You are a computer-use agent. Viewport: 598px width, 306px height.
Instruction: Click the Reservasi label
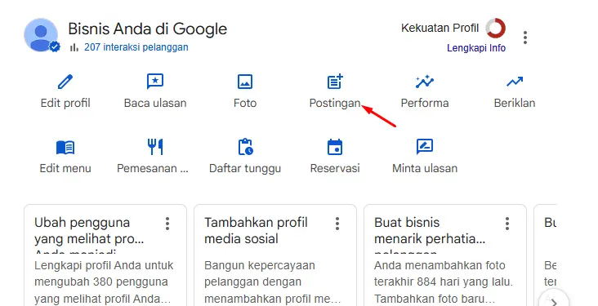tap(335, 168)
